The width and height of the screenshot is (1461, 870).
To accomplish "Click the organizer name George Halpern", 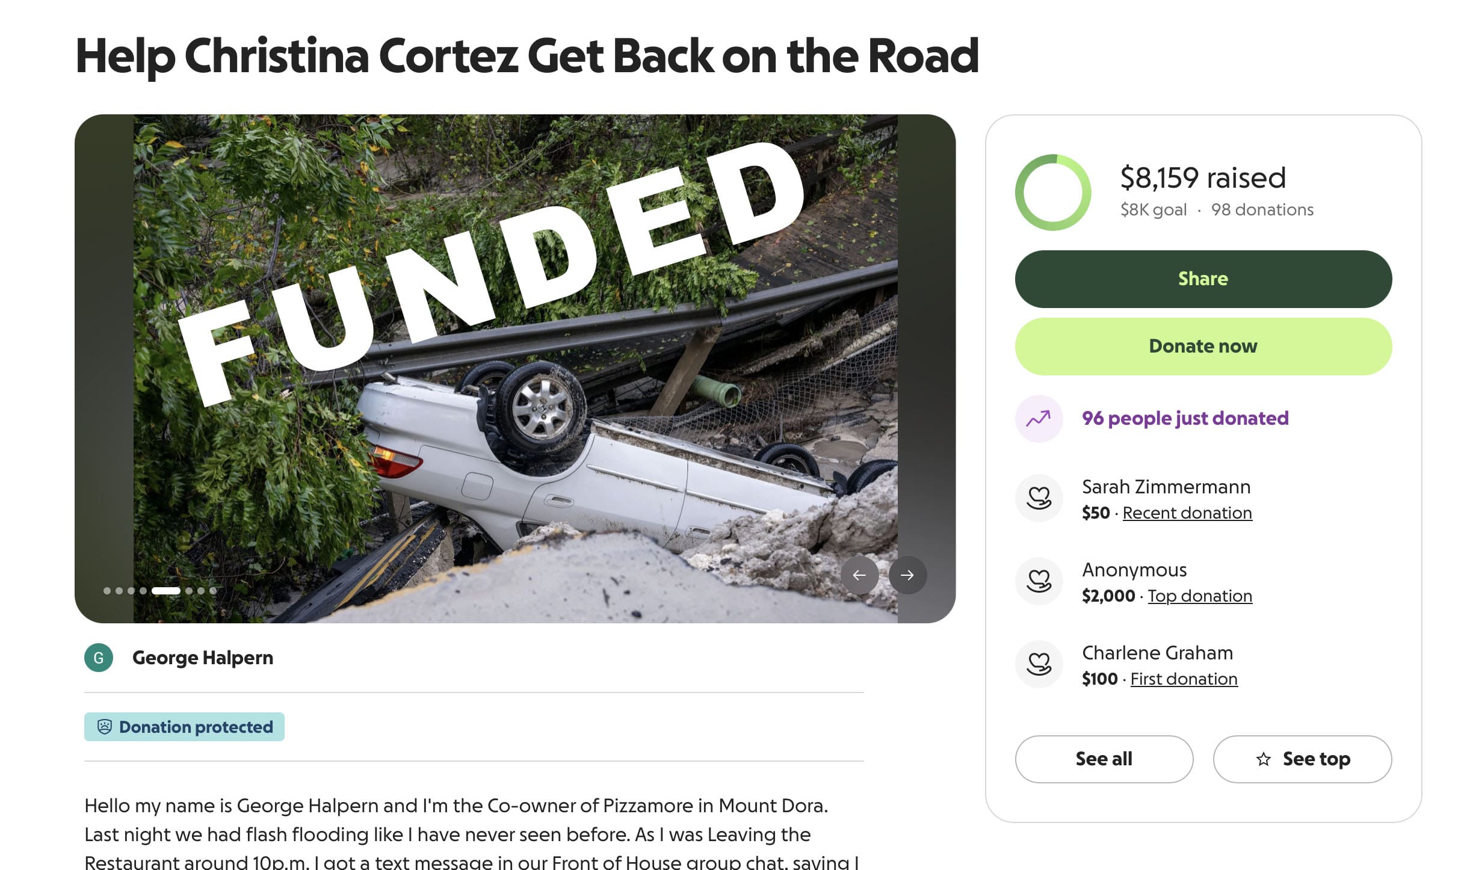I will (203, 658).
